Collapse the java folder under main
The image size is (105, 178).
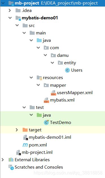31,40
